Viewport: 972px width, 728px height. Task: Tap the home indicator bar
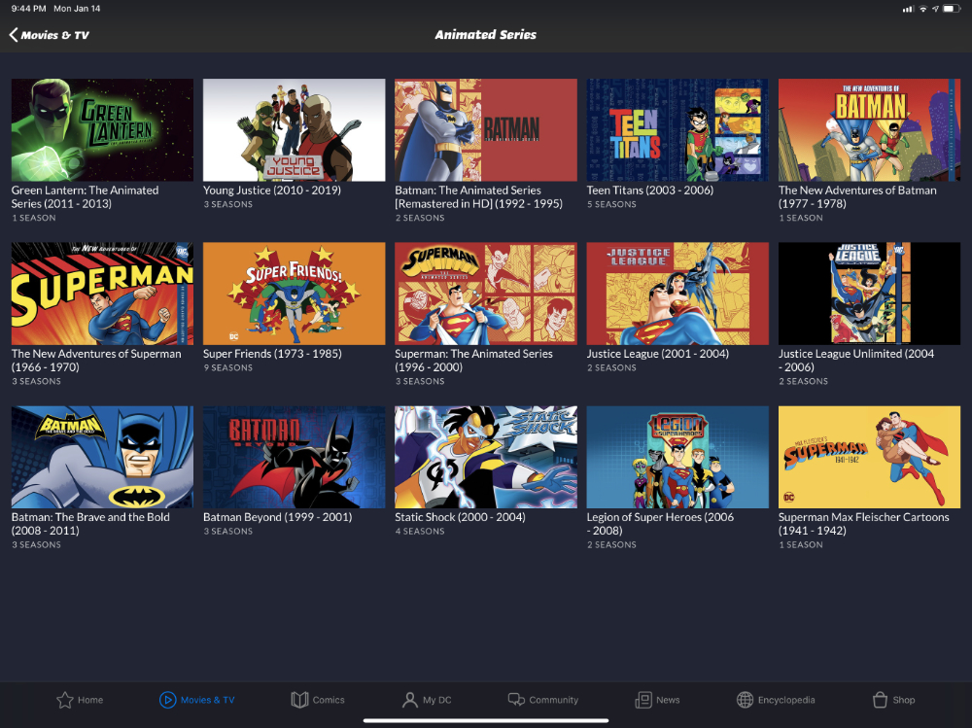[486, 720]
